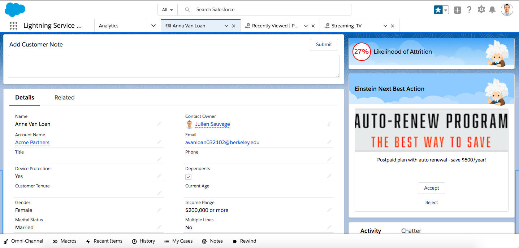
Task: Edit the Phone field pencil icon
Action: pyautogui.click(x=329, y=159)
